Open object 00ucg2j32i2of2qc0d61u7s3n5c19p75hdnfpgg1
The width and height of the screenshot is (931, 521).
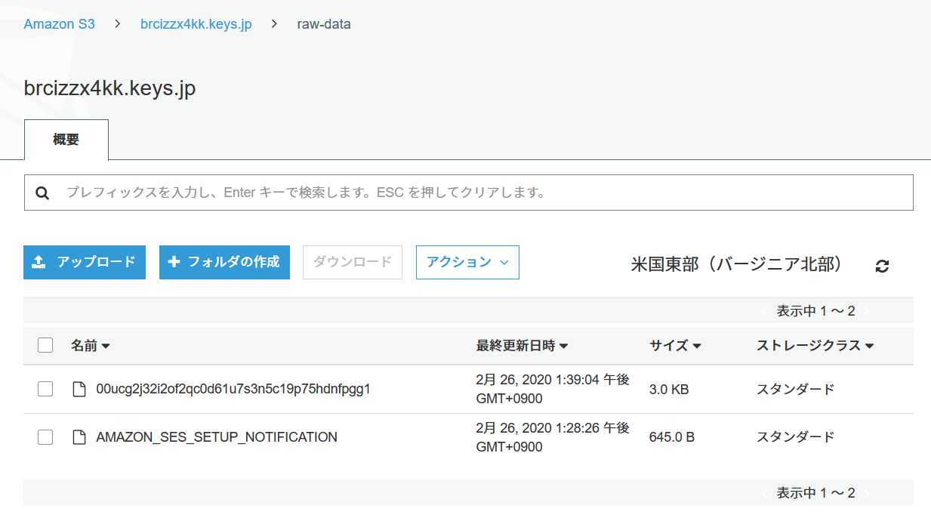[233, 390]
